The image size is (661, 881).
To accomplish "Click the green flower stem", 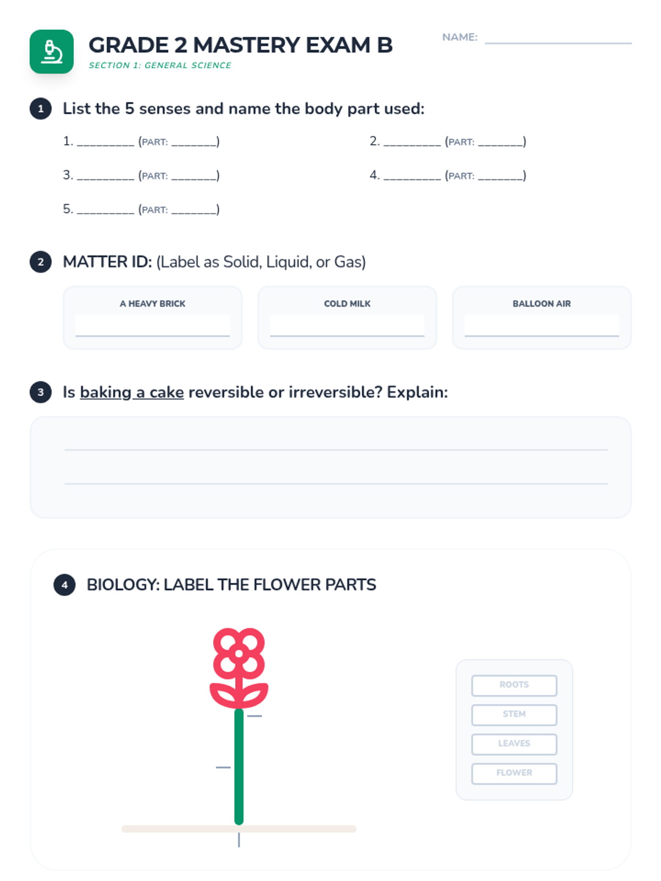I will point(239,766).
